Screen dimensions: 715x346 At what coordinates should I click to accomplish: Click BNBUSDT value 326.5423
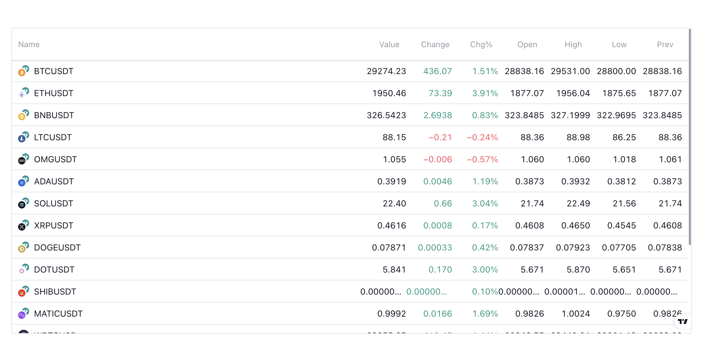tap(386, 115)
